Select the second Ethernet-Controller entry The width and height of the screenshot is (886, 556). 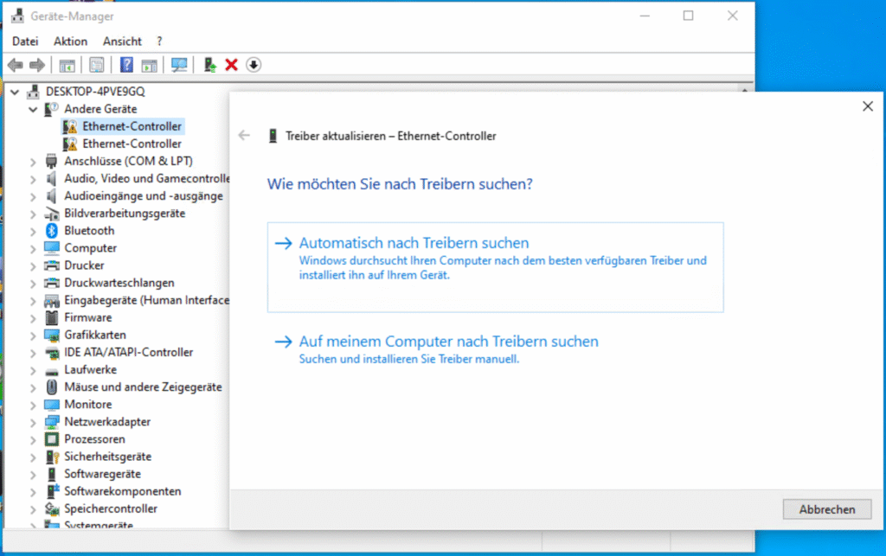132,144
